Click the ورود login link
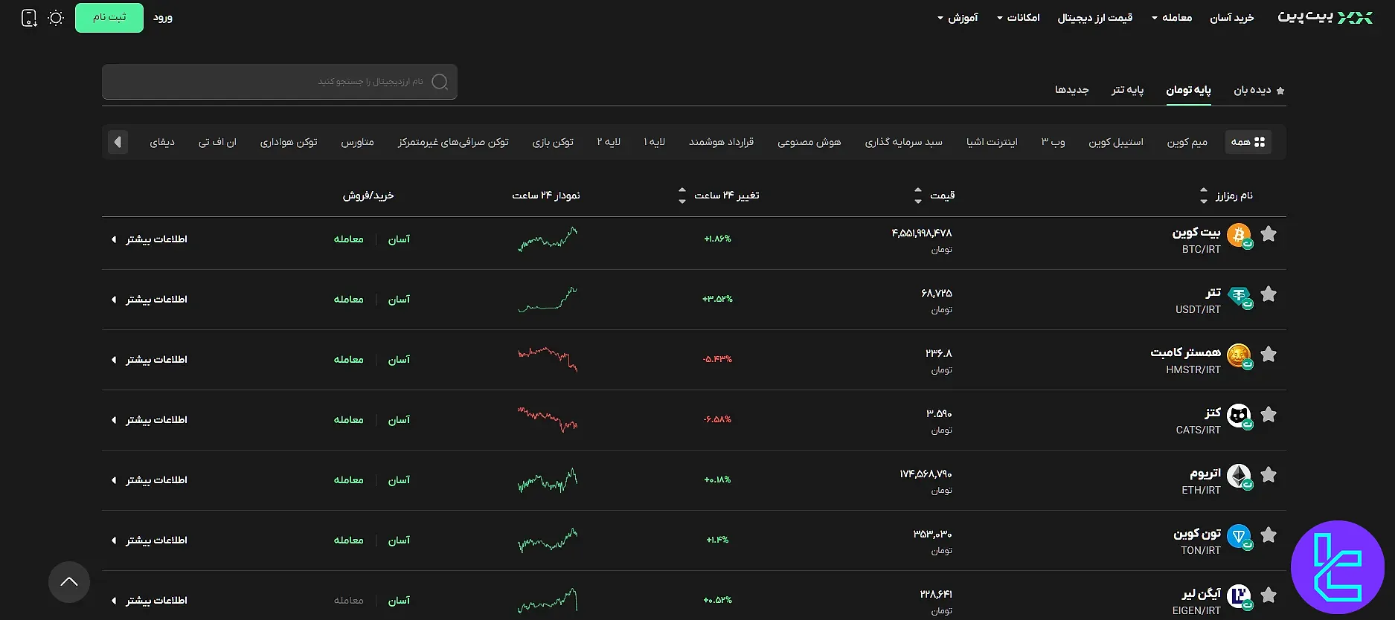This screenshot has height=620, width=1395. [163, 18]
